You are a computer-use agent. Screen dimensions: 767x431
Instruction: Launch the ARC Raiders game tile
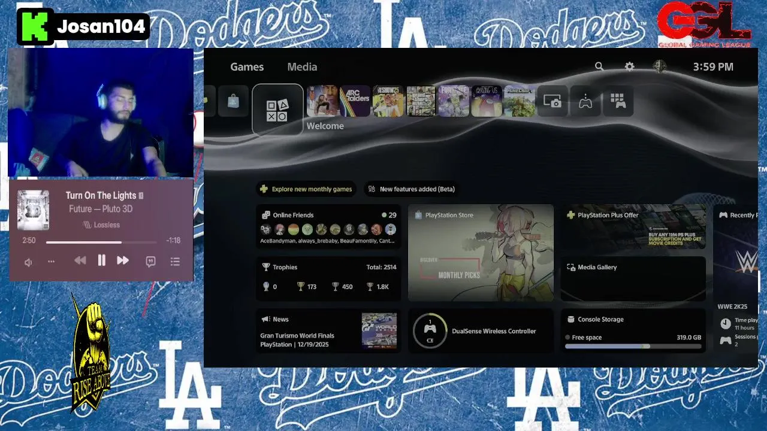point(355,101)
